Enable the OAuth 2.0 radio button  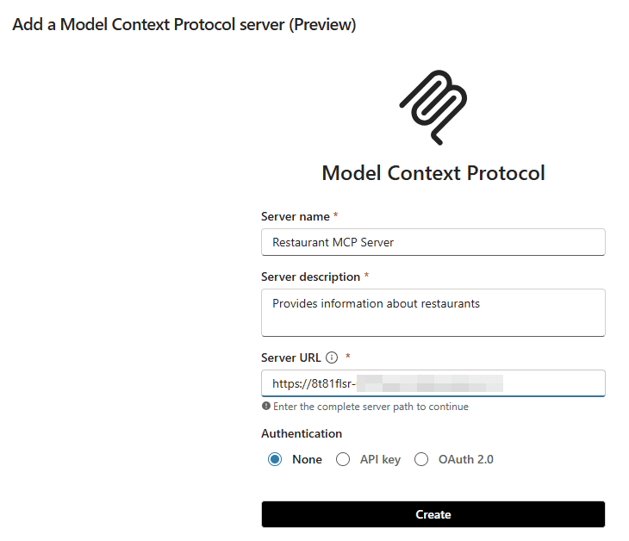(x=421, y=459)
